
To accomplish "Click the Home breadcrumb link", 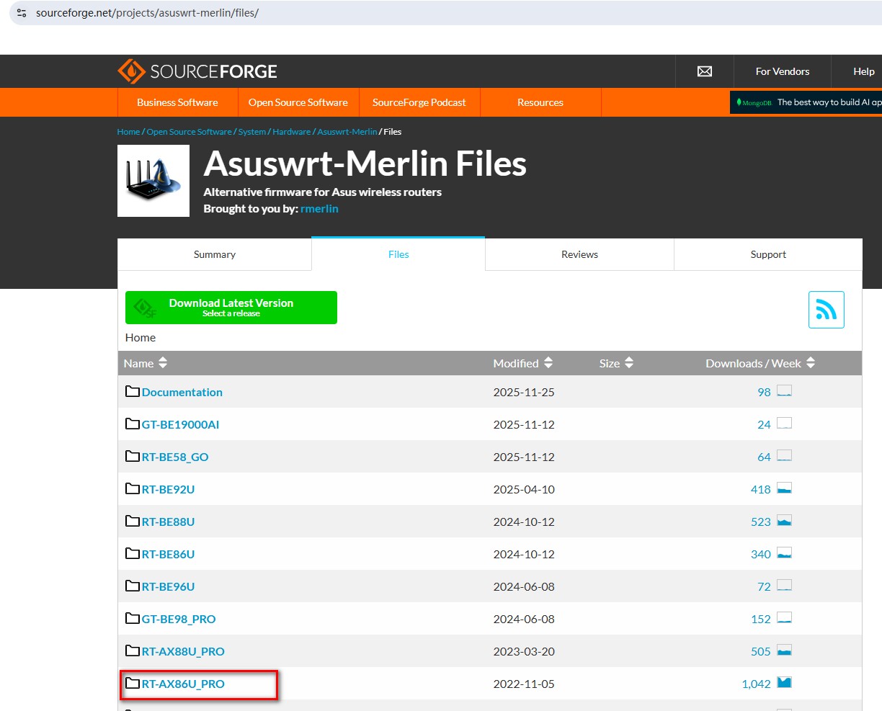I will pyautogui.click(x=128, y=132).
